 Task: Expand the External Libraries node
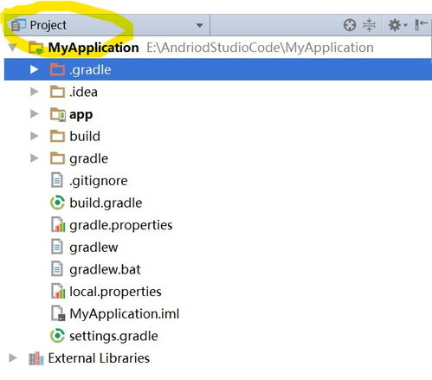tap(13, 358)
